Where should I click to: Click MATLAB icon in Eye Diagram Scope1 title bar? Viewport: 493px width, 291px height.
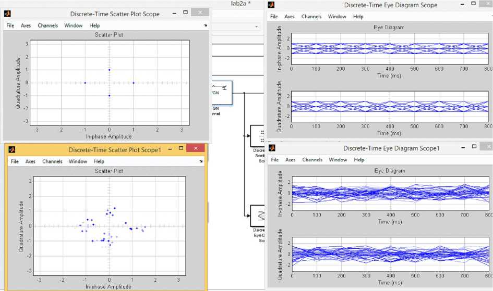coord(271,148)
